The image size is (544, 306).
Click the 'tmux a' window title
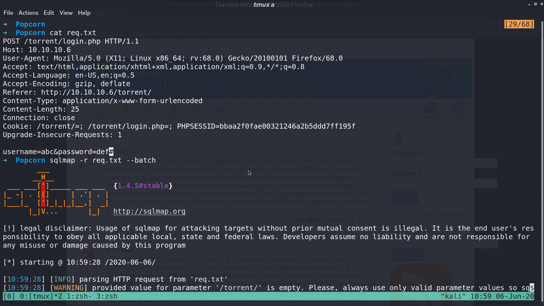[x=264, y=5]
